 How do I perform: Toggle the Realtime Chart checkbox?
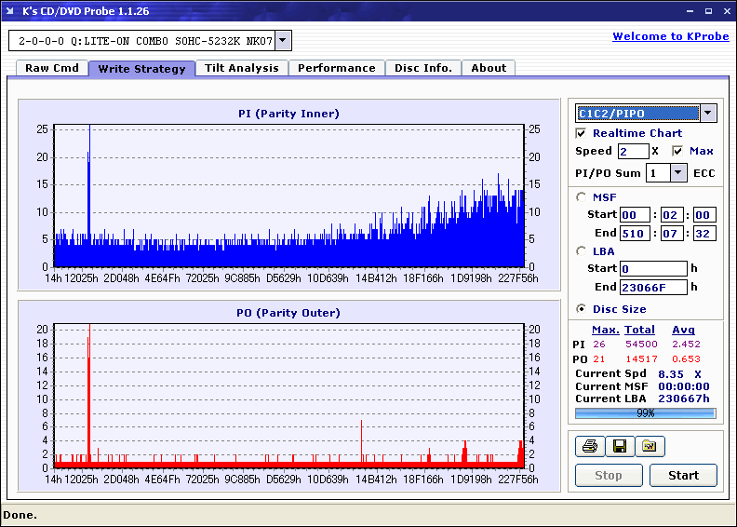581,133
